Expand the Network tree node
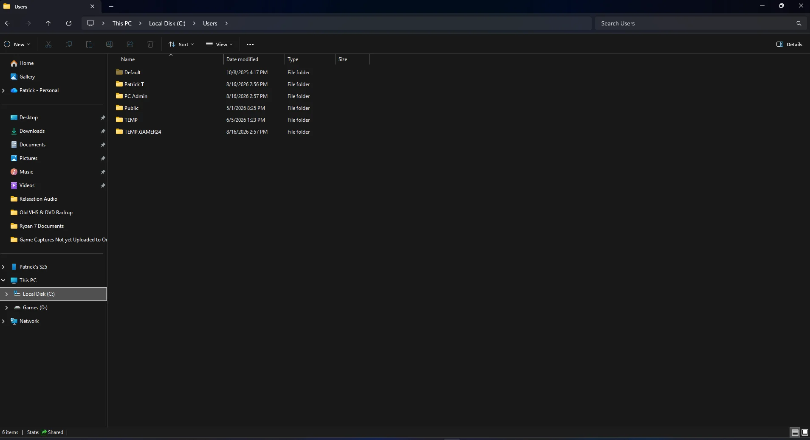810x440 pixels. [3, 321]
